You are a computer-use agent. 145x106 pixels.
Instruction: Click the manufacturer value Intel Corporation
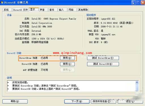(x=42, y=23)
